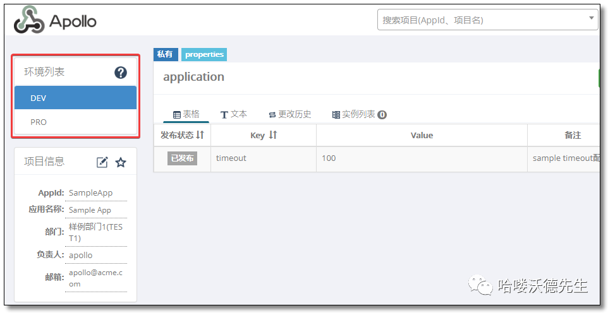Screen dimensions: 608x313
Task: Open the 实例列表 tab
Action: pos(359,114)
